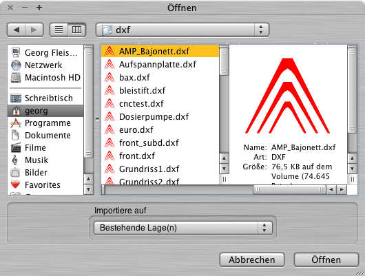This screenshot has height=276, width=365.
Task: Click the Programme applications icon
Action: (x=16, y=123)
